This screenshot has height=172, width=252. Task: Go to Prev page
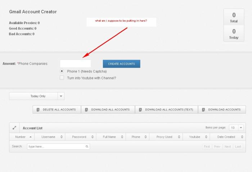(x=217, y=146)
